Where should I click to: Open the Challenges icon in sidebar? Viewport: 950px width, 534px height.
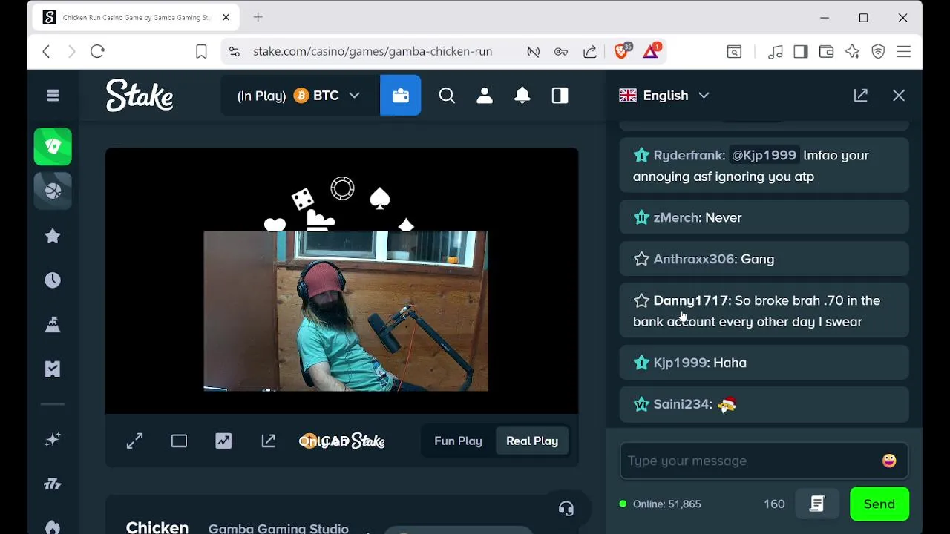[x=53, y=324]
